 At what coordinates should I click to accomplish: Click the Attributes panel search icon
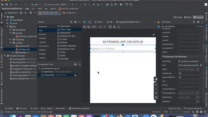pos(194,22)
